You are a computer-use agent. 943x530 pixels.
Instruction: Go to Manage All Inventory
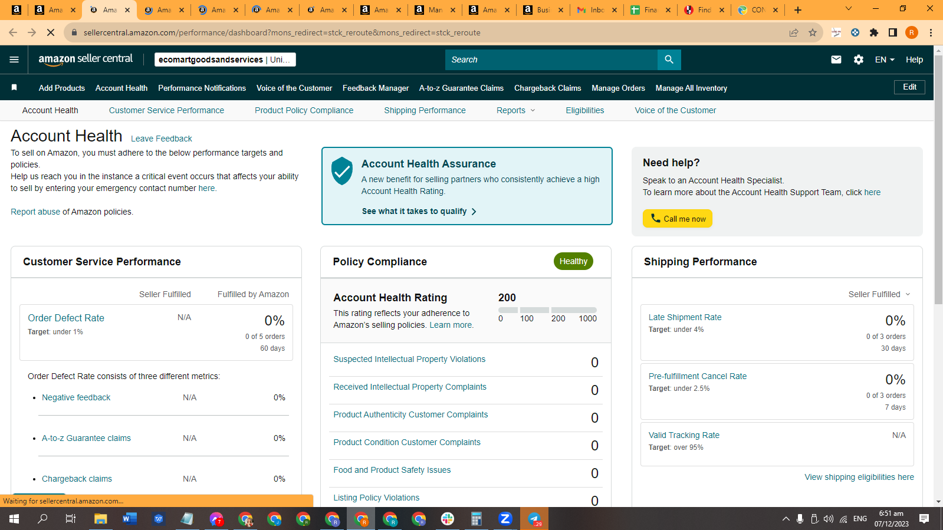(691, 88)
